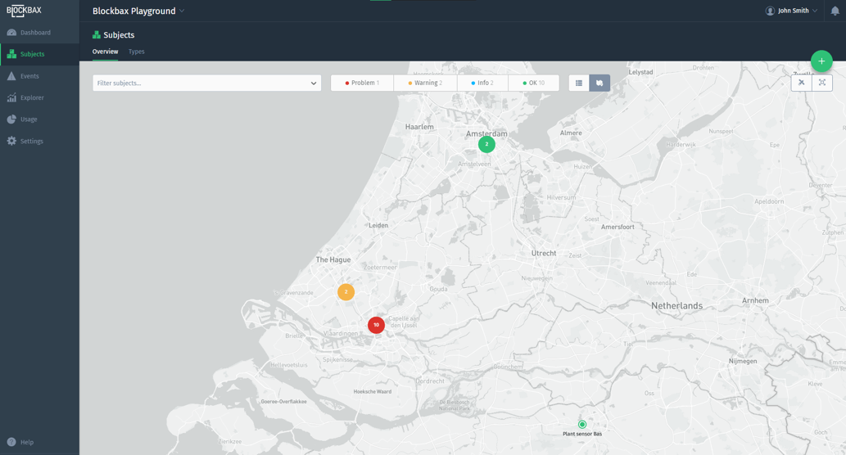Switch to the Types tab
Image resolution: width=846 pixels, height=455 pixels.
tap(136, 52)
